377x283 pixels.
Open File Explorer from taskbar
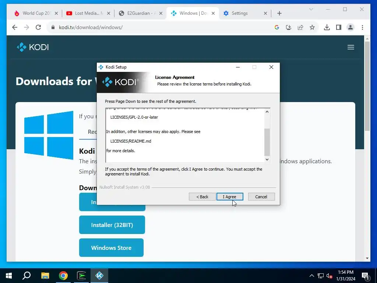pyautogui.click(x=45, y=276)
